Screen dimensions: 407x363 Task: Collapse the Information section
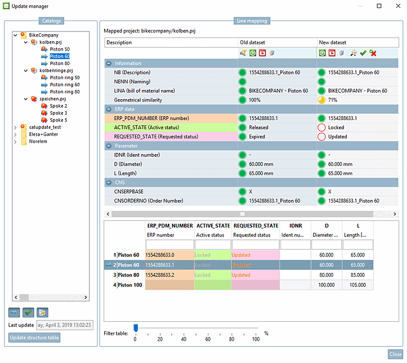click(x=109, y=63)
